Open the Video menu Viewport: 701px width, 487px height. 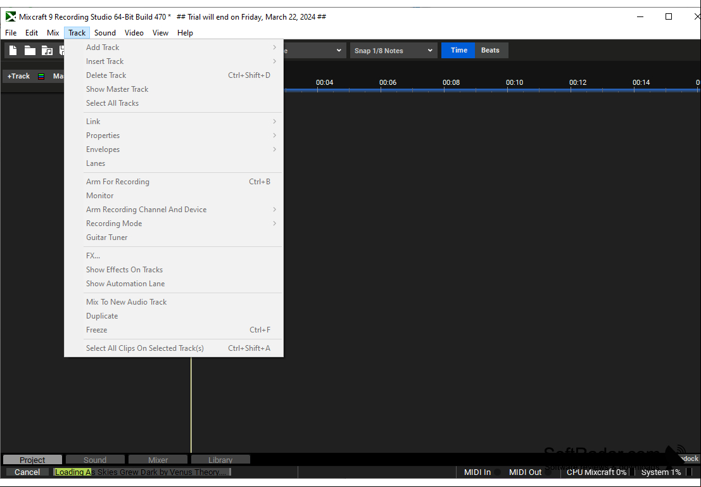134,33
